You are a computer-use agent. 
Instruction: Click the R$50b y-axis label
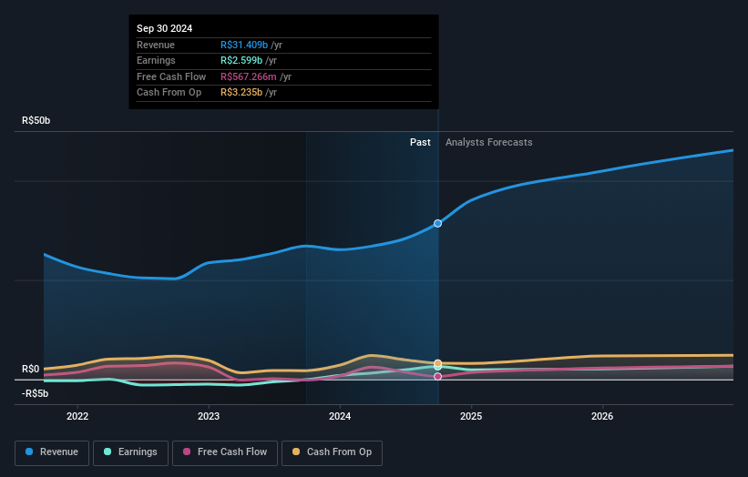[x=36, y=120]
